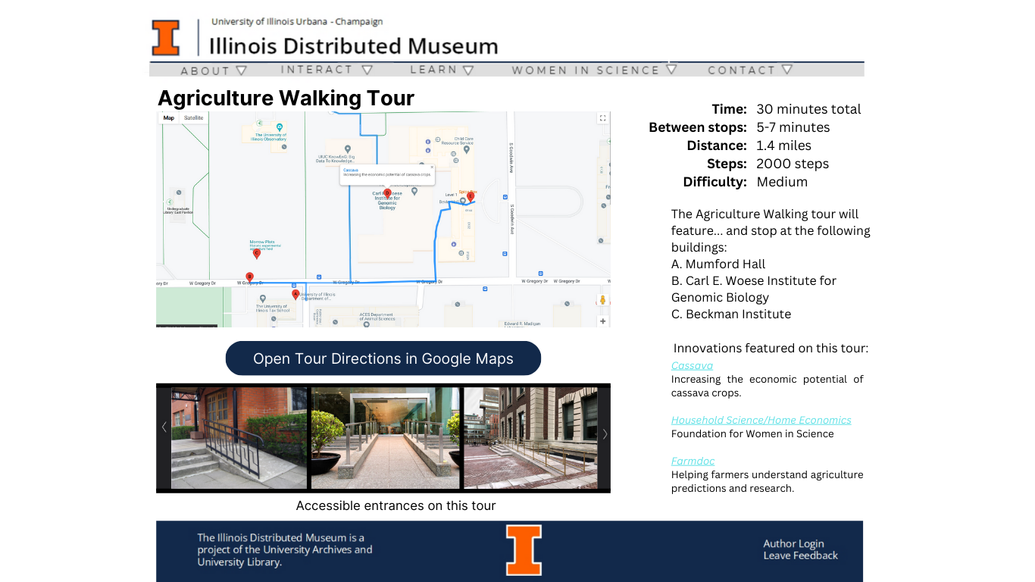Image resolution: width=1035 pixels, height=582 pixels.
Task: Click the orange Illinois block-I logo in header
Action: [x=166, y=38]
